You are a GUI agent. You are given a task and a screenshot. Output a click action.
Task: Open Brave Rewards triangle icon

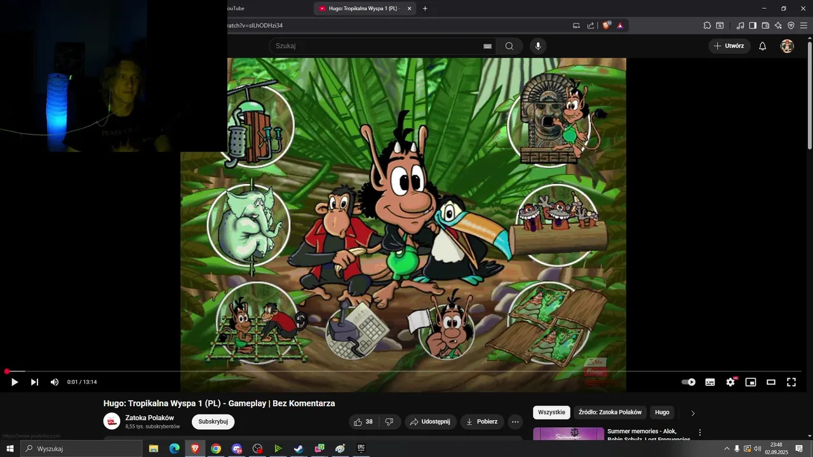tap(620, 25)
